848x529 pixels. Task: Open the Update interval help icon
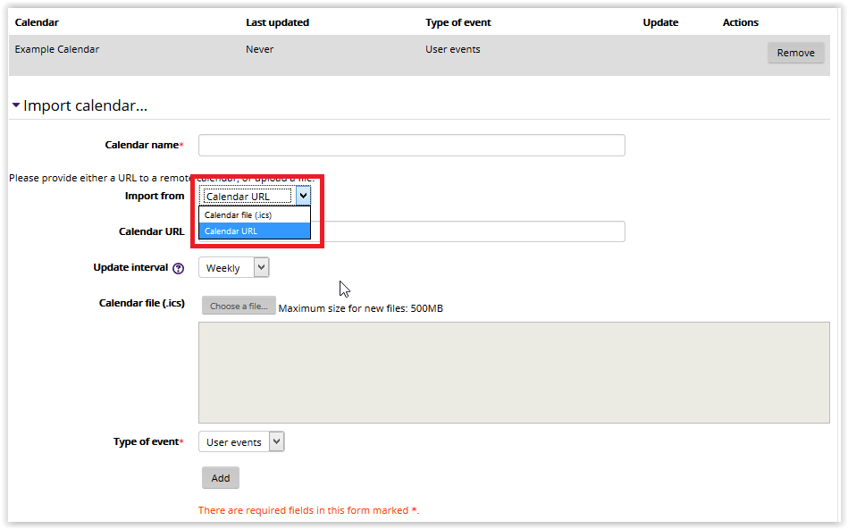coord(178,268)
